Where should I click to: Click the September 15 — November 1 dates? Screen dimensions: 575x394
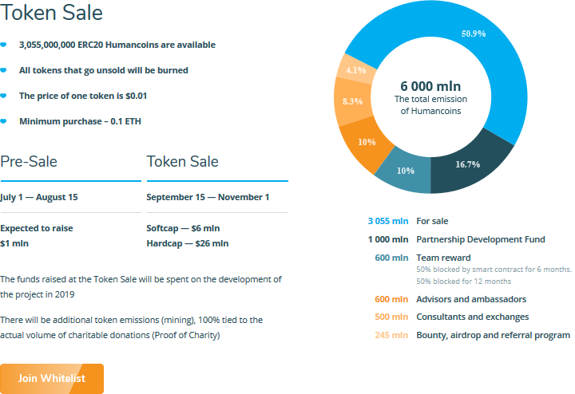pyautogui.click(x=208, y=197)
